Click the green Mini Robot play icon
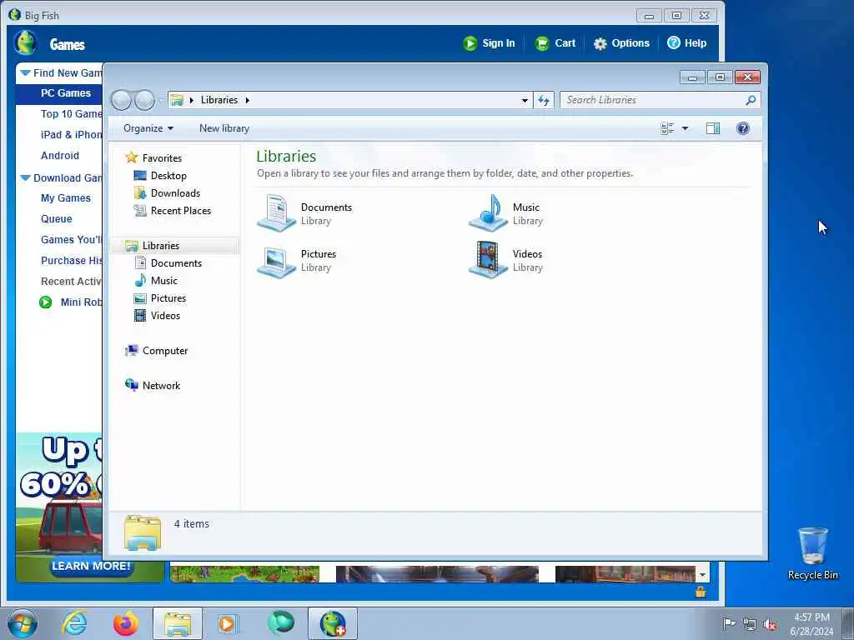 (46, 302)
